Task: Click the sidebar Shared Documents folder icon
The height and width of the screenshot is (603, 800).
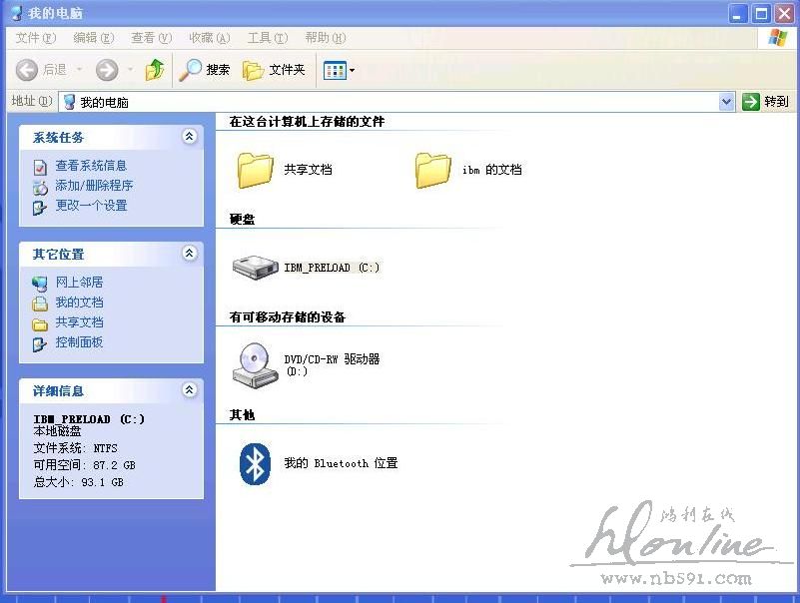Action: point(40,323)
